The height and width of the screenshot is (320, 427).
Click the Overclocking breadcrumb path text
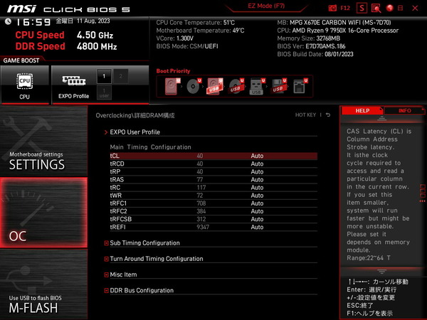(x=135, y=115)
